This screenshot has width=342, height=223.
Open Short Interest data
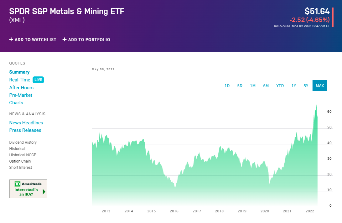click(x=21, y=167)
